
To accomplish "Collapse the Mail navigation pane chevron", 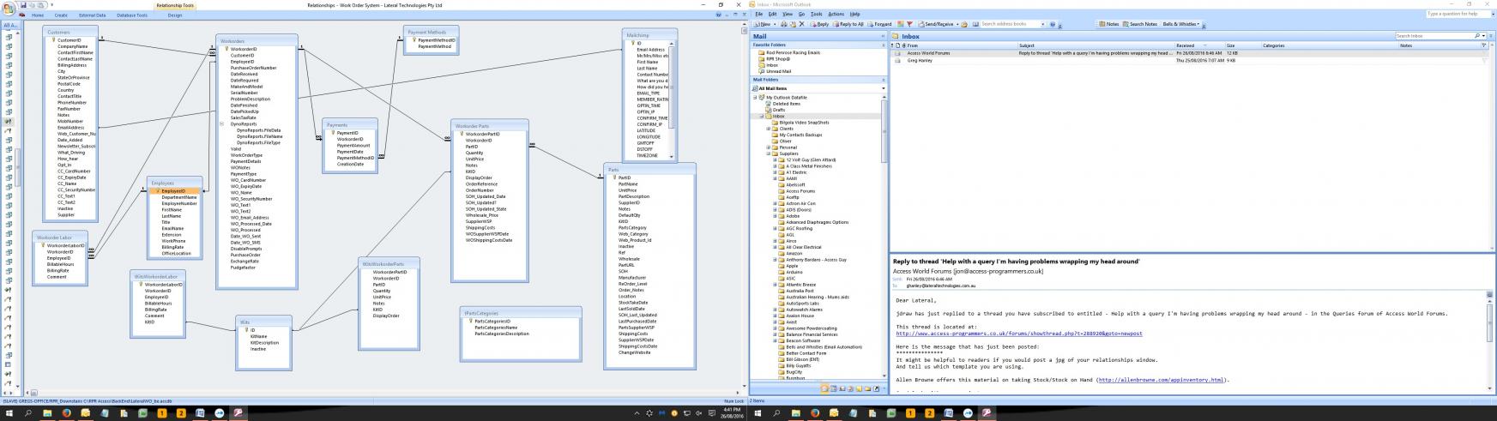I will coord(882,36).
